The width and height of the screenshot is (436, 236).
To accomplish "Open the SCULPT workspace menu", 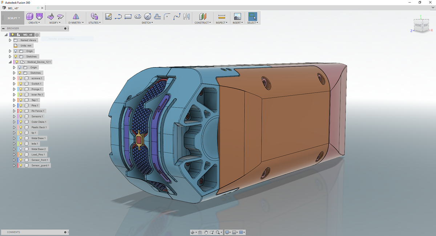I will [x=13, y=17].
